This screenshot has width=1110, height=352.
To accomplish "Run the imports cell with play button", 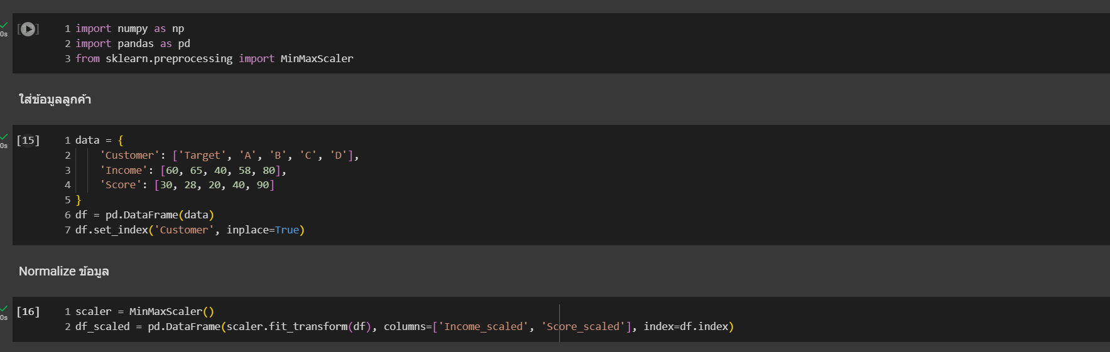I will click(x=28, y=29).
